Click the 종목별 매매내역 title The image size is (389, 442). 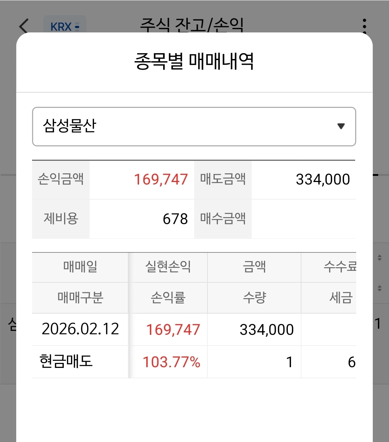click(194, 61)
